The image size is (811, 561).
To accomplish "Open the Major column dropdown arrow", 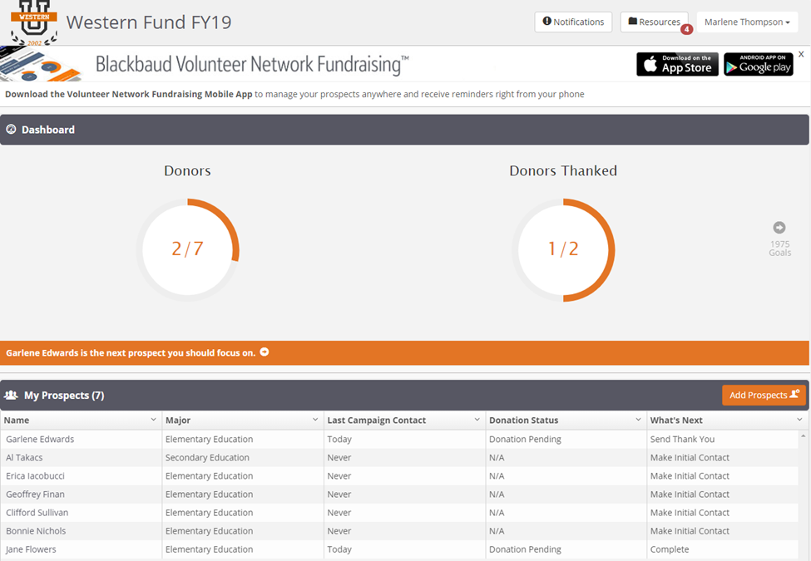I will (315, 420).
